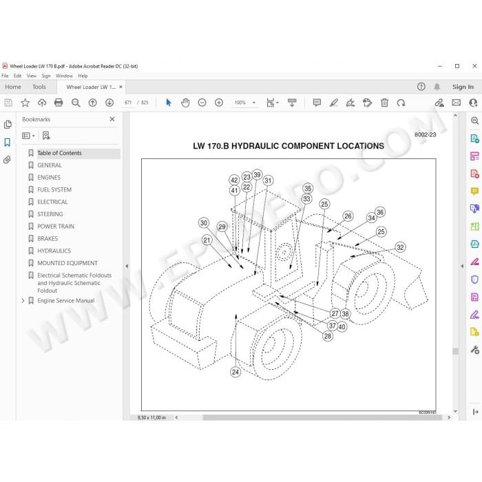Add new bookmark icon

[46, 136]
